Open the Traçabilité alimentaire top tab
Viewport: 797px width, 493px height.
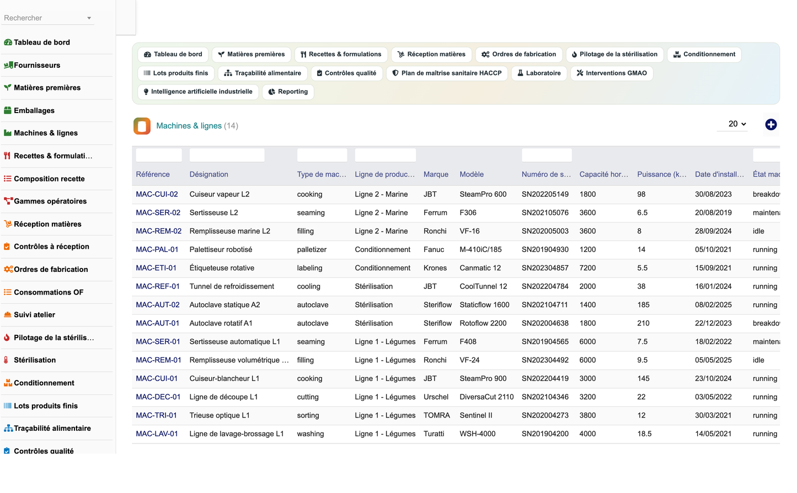(x=263, y=73)
